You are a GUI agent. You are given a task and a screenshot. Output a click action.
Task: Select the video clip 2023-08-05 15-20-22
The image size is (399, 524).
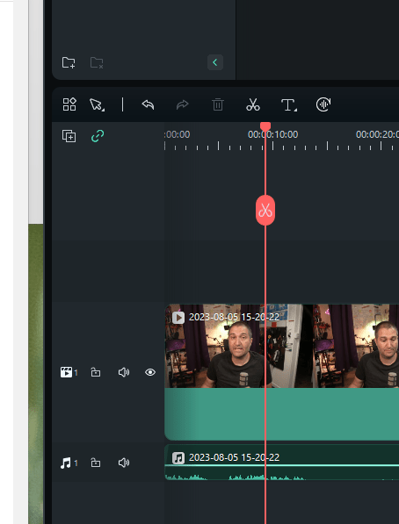[282, 372]
